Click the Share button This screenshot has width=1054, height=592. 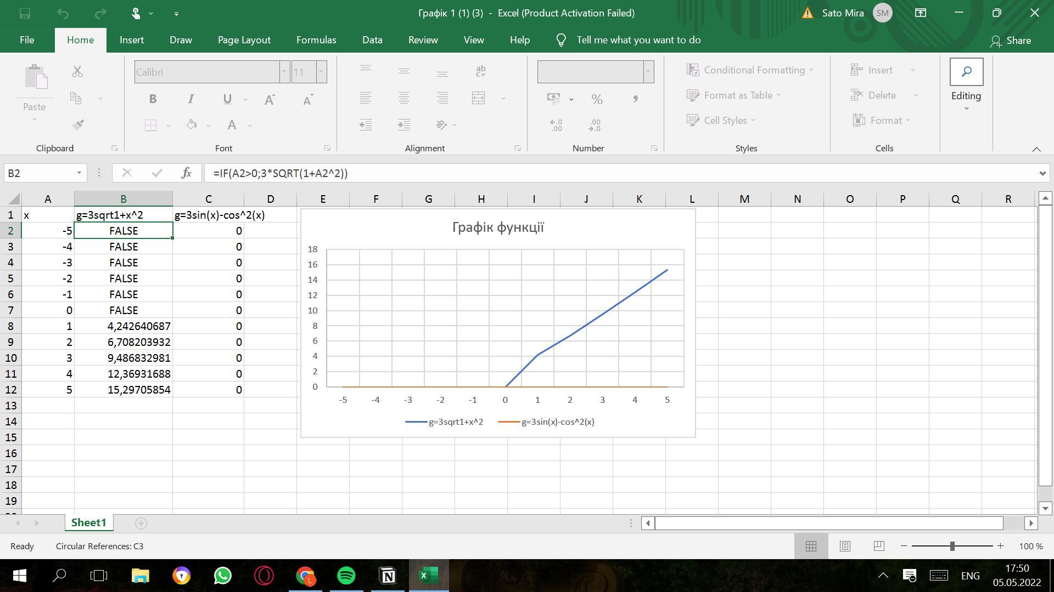coord(1011,41)
